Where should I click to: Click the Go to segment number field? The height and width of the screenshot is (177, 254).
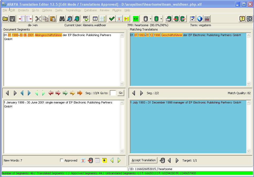tap(113, 93)
